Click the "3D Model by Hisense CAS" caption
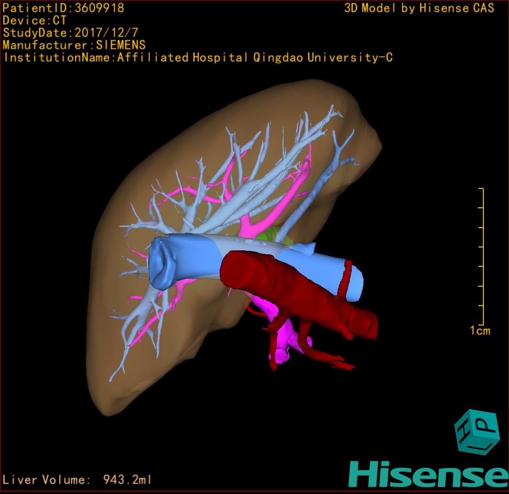The width and height of the screenshot is (509, 494). click(419, 8)
